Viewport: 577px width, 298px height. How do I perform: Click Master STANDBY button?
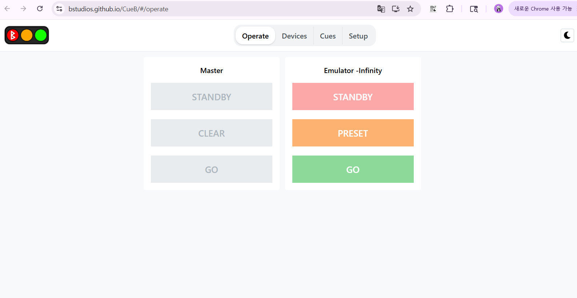tap(212, 97)
